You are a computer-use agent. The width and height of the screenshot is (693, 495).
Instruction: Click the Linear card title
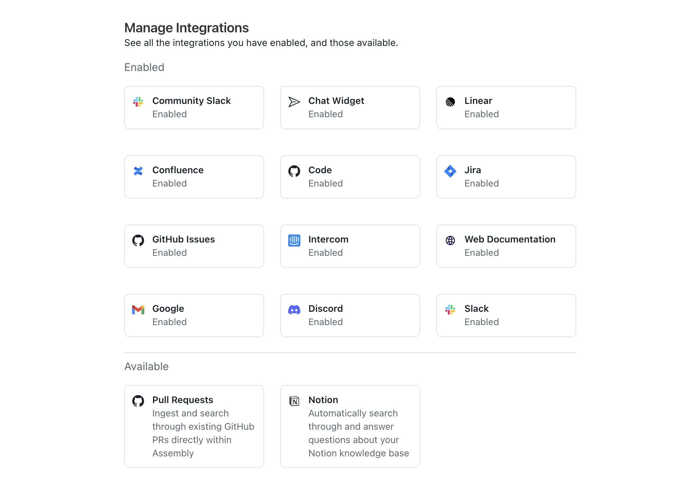(478, 101)
